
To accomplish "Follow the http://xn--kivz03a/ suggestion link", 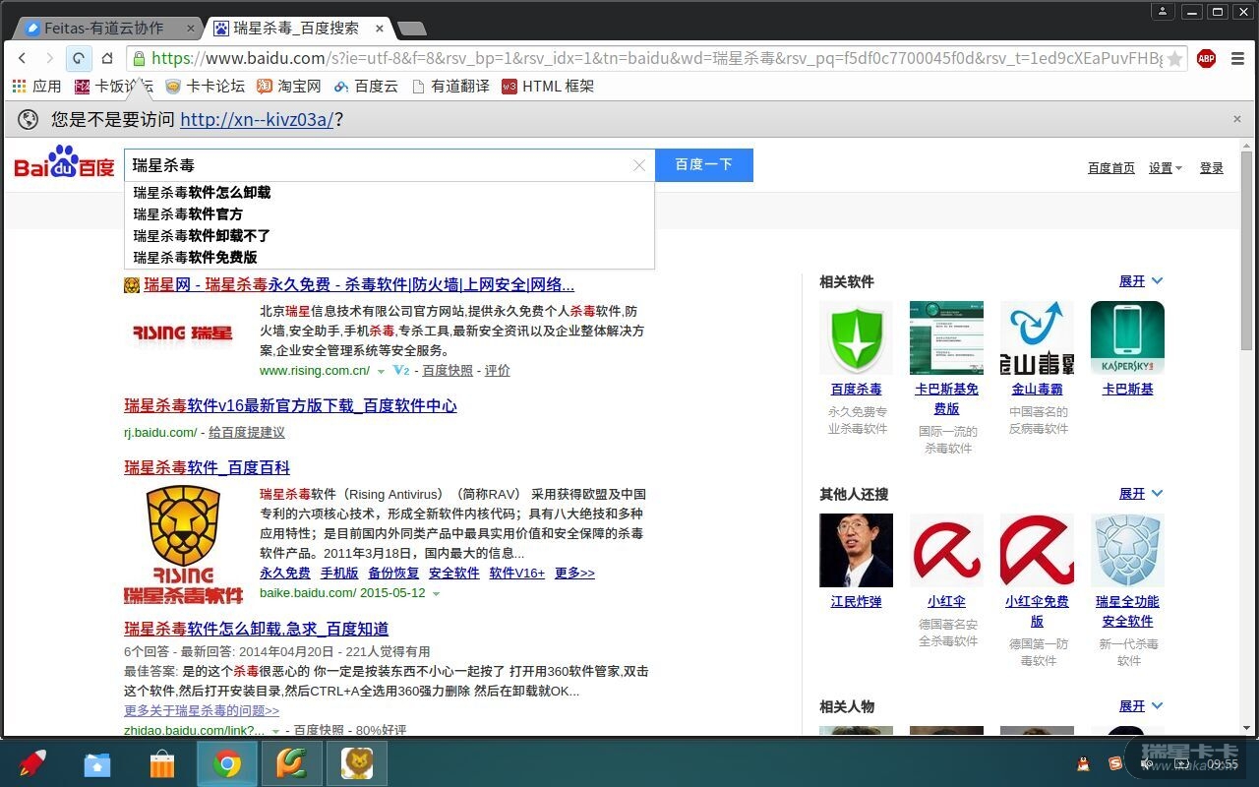I will pyautogui.click(x=257, y=120).
